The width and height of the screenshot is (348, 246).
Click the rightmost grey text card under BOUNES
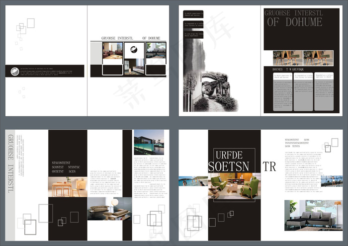[x=324, y=91]
